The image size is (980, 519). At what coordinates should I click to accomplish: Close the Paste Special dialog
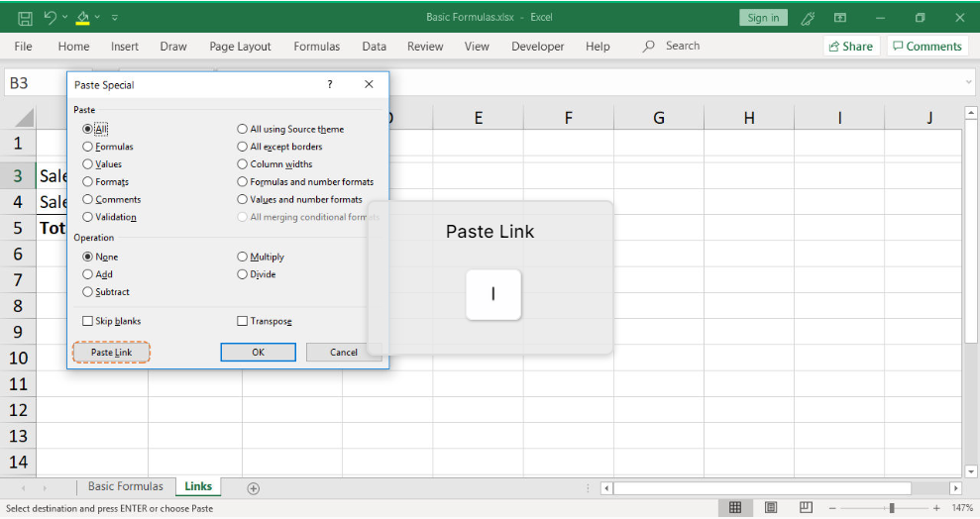pos(369,84)
